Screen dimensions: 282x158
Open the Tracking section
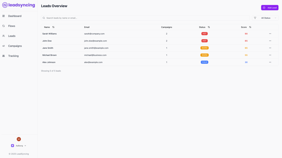(x=13, y=56)
